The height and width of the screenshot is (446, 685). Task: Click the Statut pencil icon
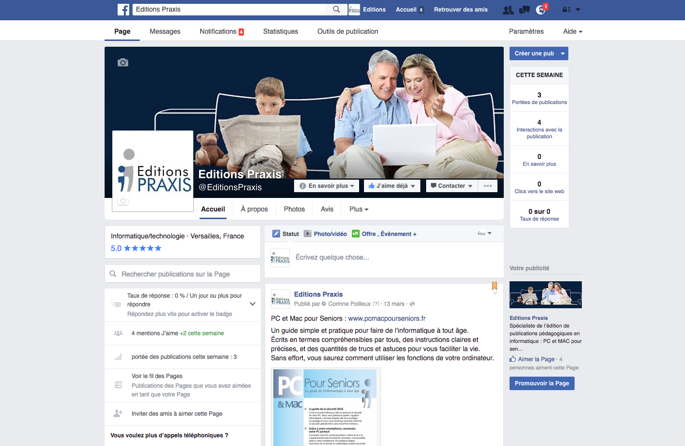(276, 234)
